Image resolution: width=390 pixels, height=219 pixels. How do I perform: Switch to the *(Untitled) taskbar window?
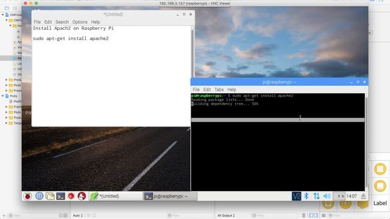point(116,196)
